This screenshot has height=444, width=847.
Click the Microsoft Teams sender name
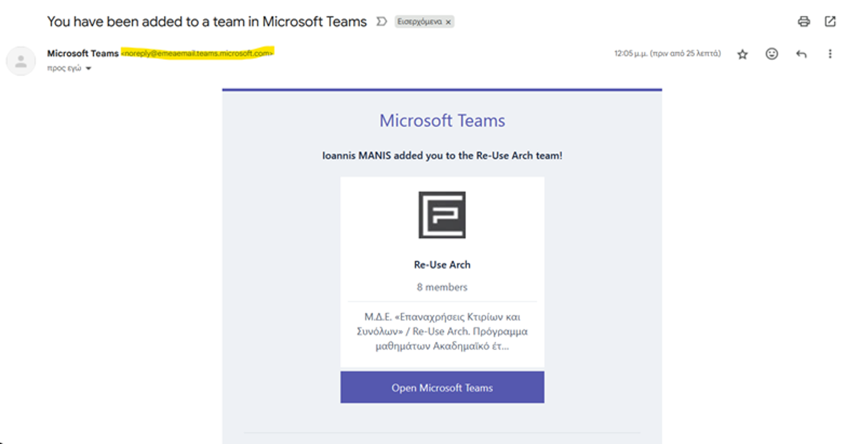83,53
